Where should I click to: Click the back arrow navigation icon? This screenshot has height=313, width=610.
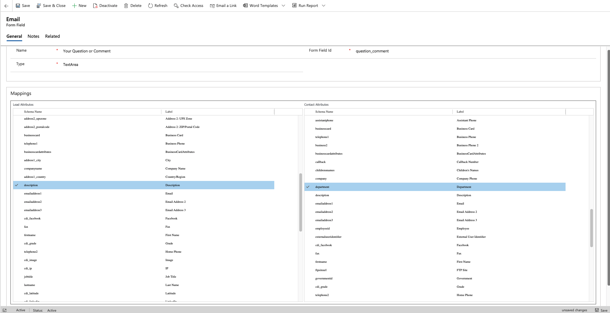point(6,5)
